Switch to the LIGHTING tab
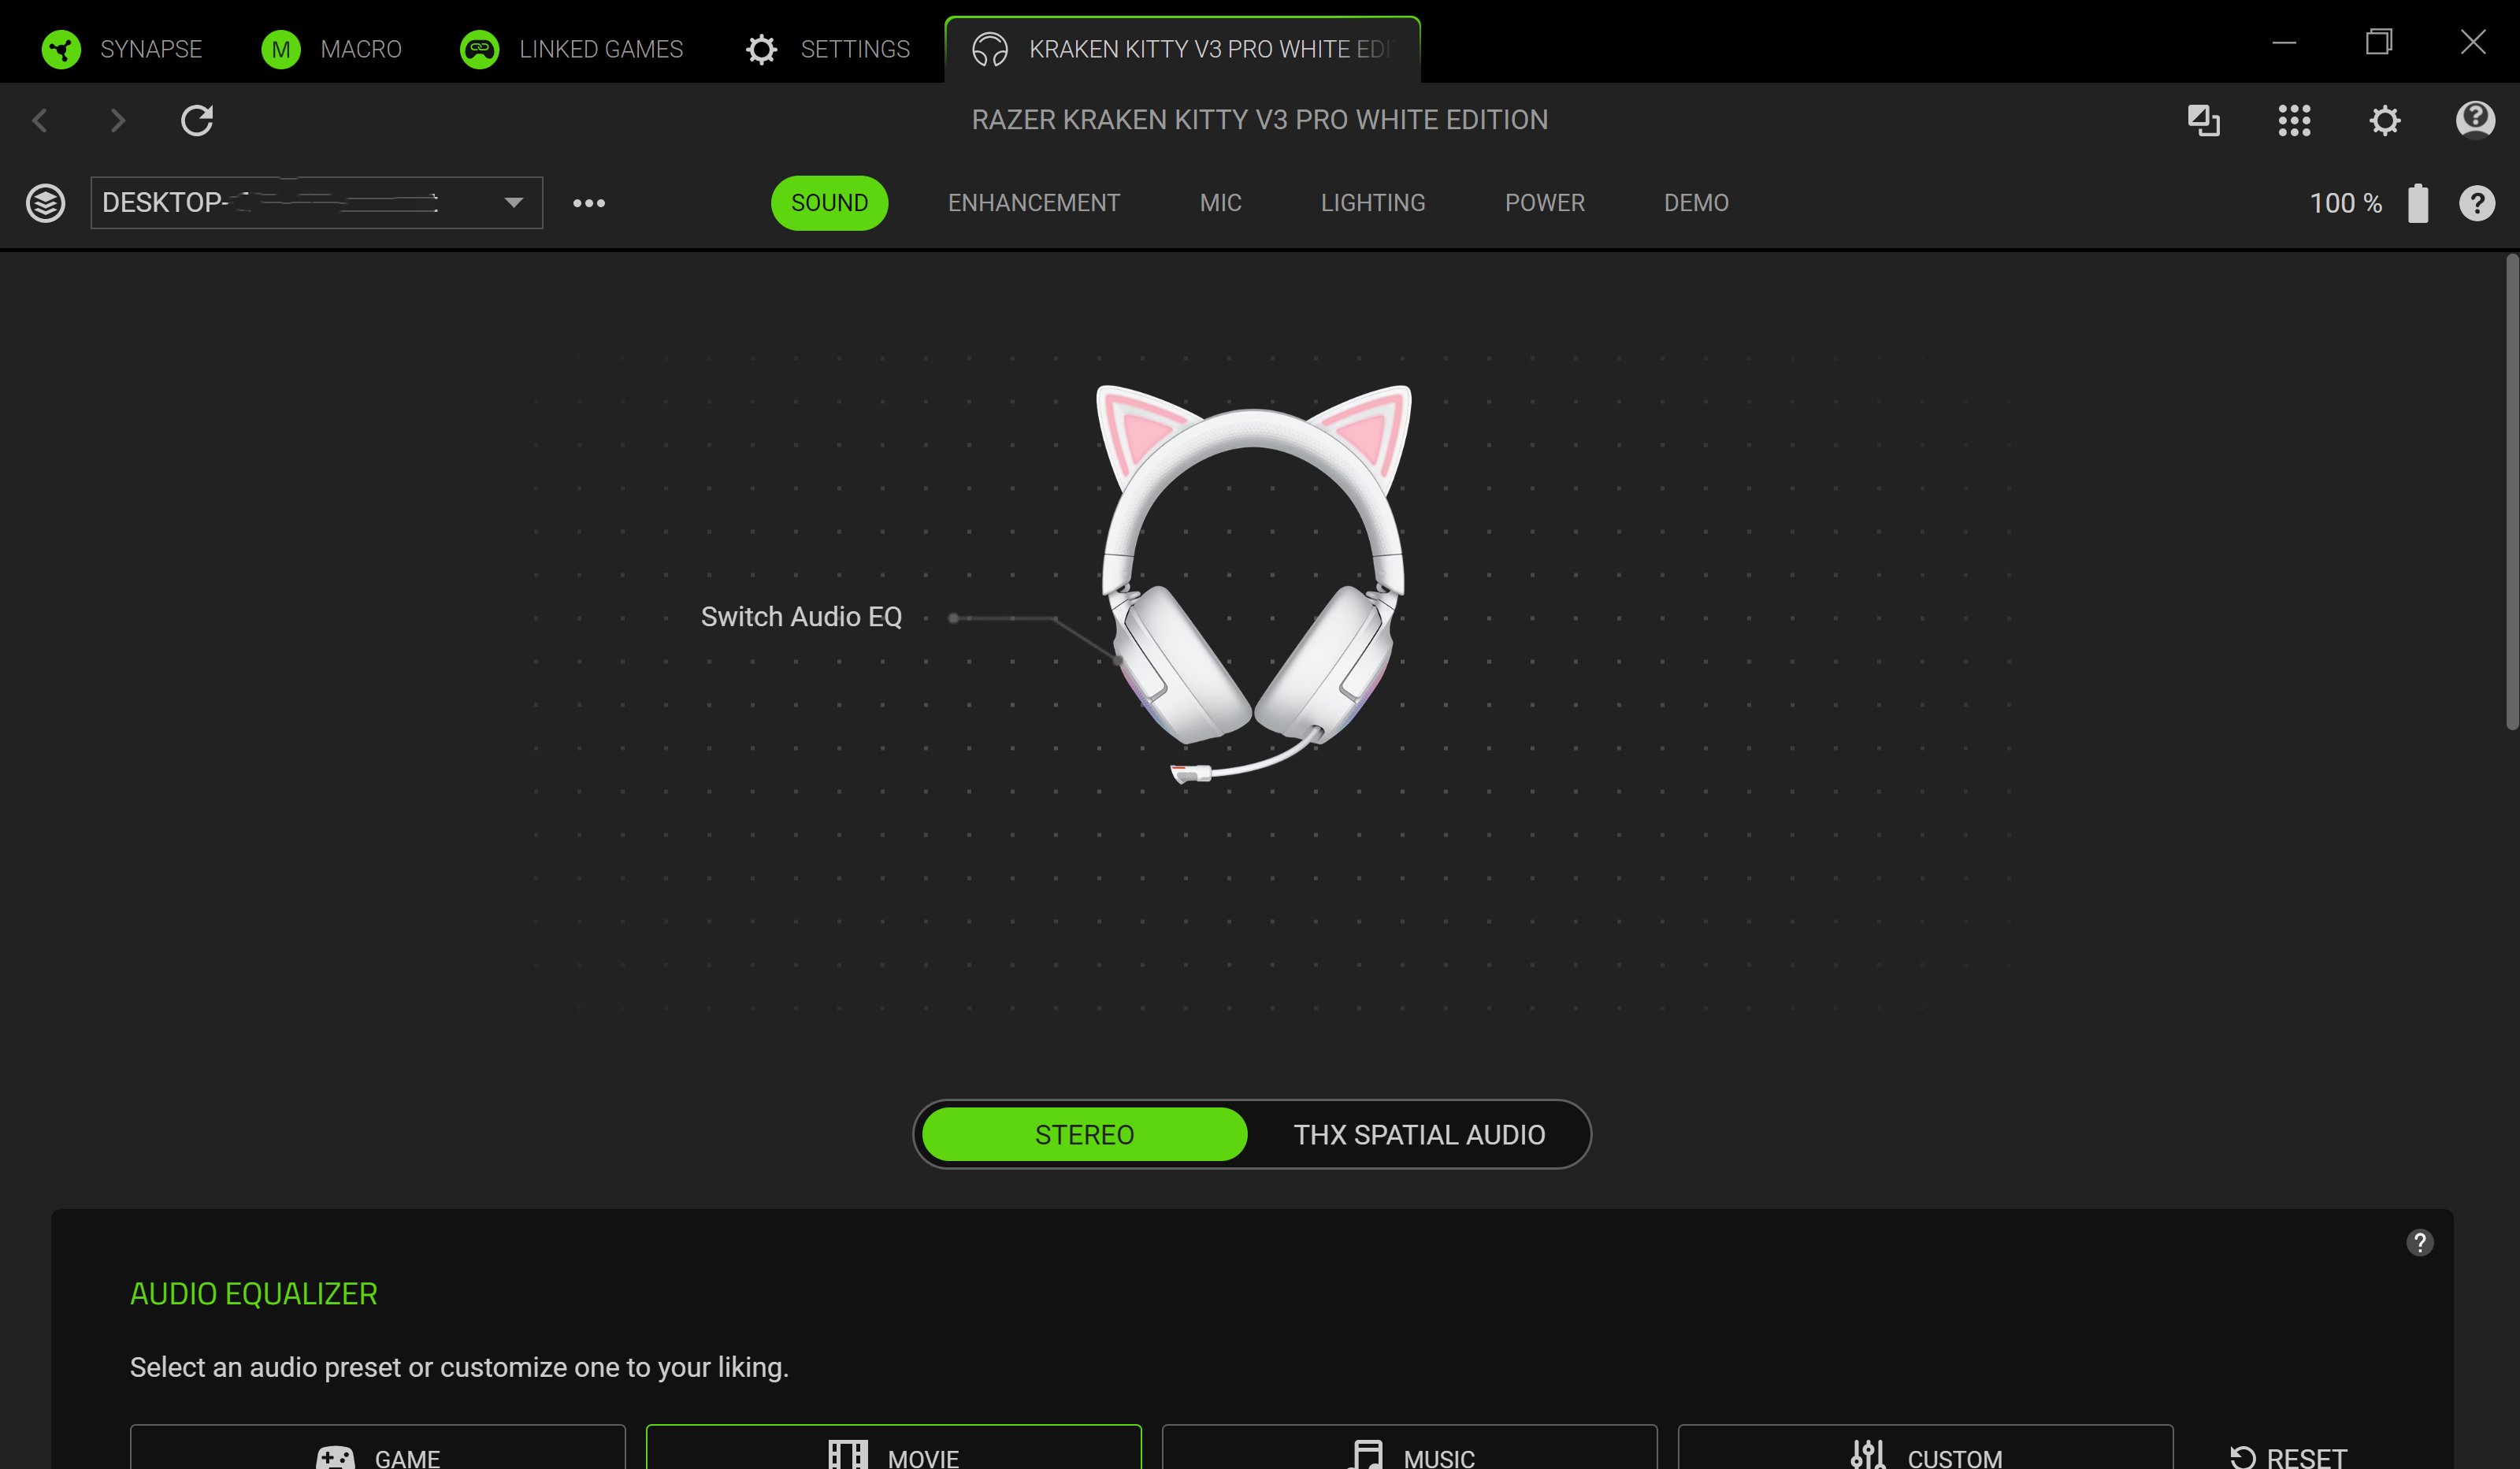This screenshot has height=1469, width=2520. click(1373, 203)
